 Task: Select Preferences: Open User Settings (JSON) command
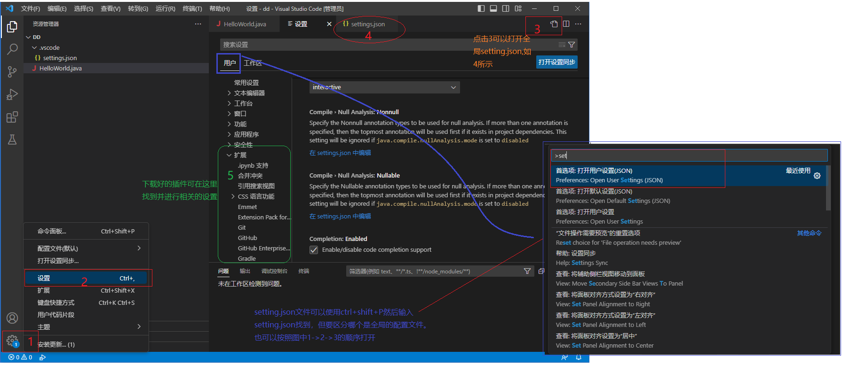click(688, 176)
